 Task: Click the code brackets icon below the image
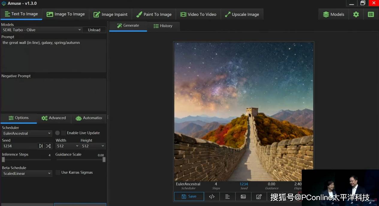click(212, 196)
